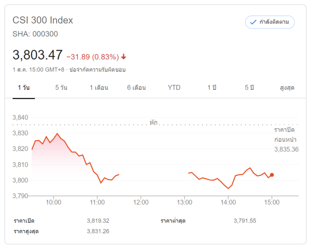Click the red down arrow icon
The image size is (310, 249).
pyautogui.click(x=124, y=57)
